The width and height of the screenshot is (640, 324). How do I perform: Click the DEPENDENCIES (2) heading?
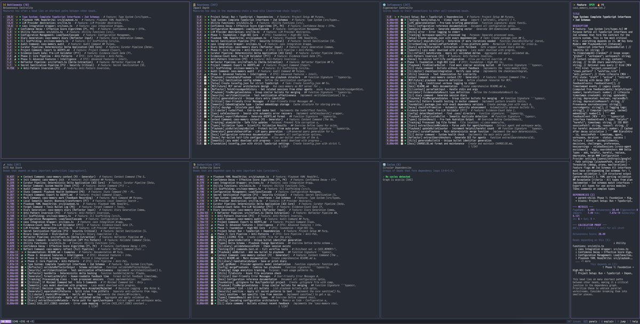(x=583, y=195)
